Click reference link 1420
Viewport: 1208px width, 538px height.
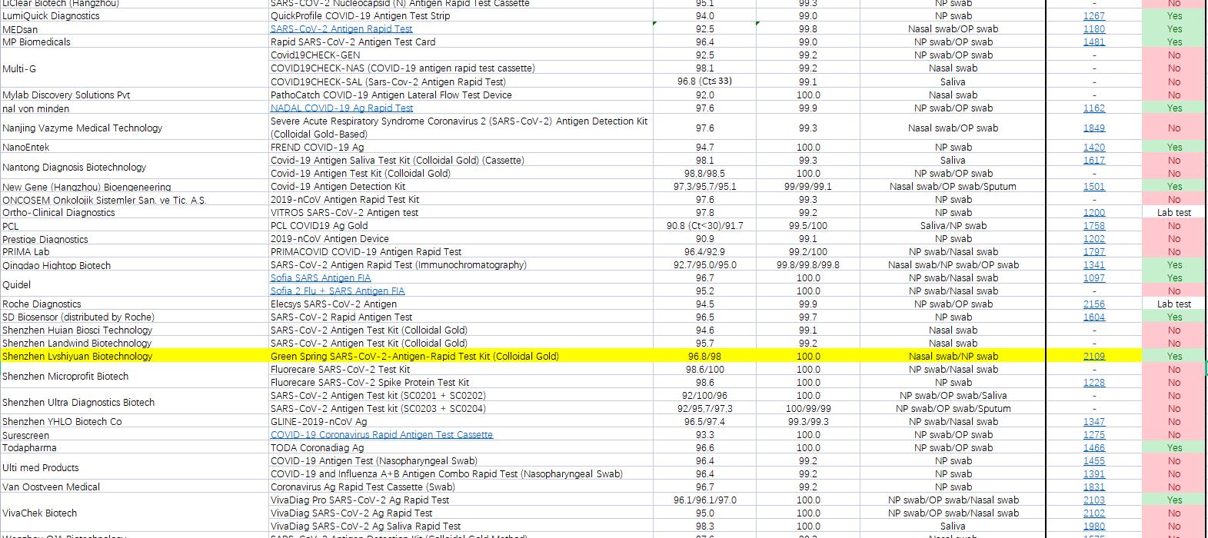(1093, 148)
